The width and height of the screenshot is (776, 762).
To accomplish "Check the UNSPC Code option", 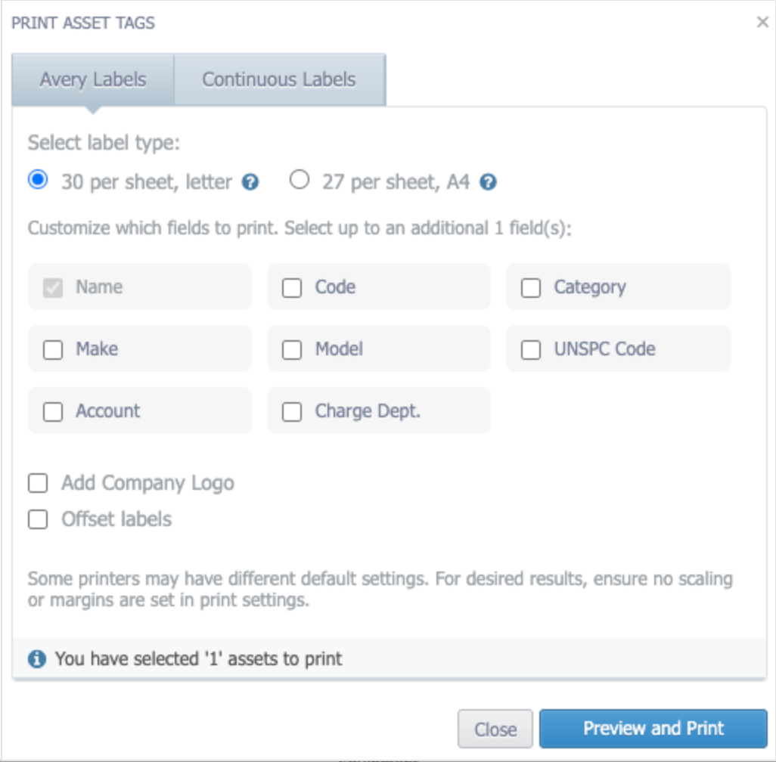I will 530,350.
